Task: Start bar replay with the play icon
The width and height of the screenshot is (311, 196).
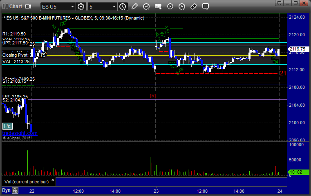Action: coord(170,7)
